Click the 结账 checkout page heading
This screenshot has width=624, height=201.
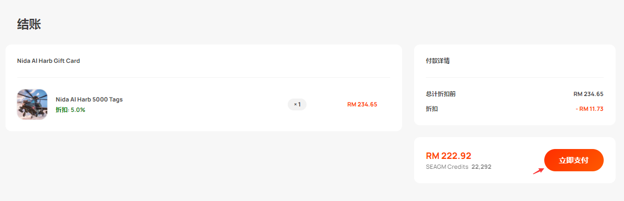29,24
